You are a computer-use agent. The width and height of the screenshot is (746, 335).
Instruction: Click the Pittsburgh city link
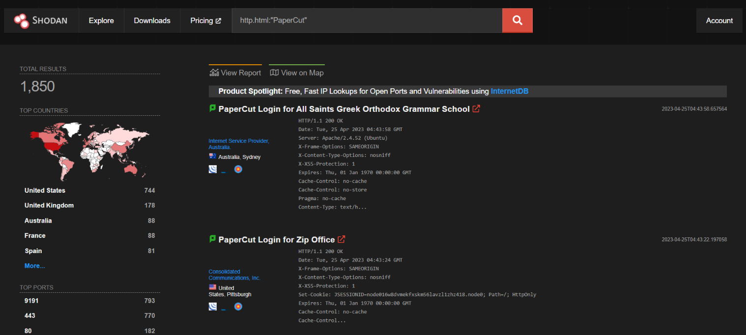click(x=239, y=294)
